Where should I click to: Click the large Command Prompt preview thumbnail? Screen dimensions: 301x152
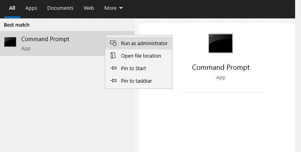point(220,43)
